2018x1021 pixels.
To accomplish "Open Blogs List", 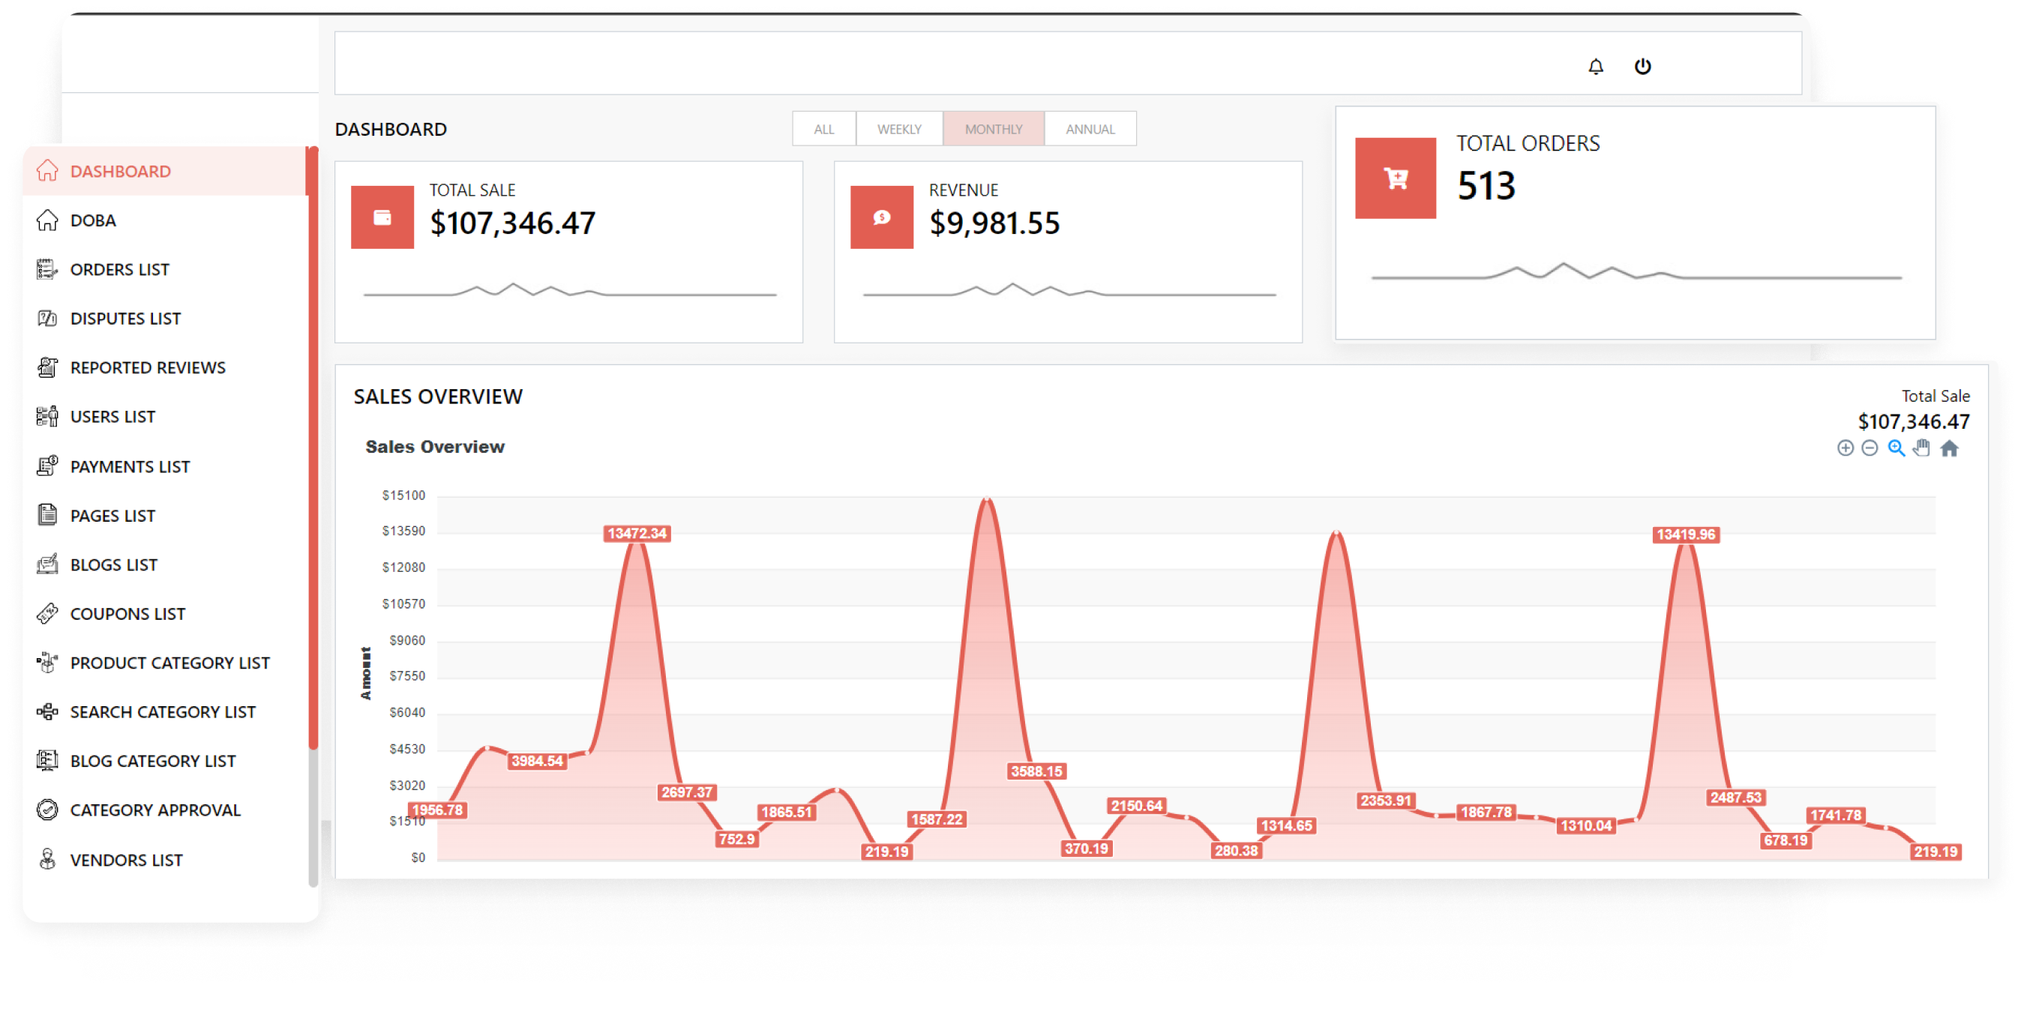I will pyautogui.click(x=113, y=565).
